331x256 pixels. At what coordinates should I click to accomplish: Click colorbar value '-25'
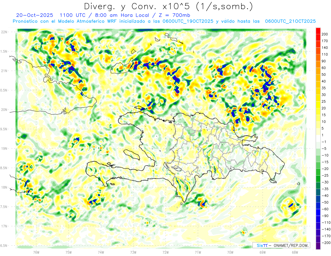coord(325,175)
